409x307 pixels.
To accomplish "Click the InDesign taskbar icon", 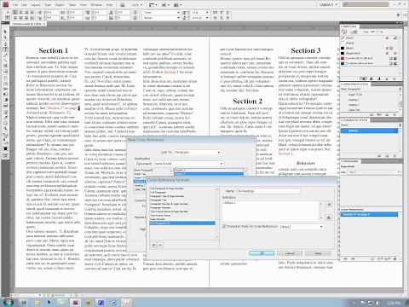I will coord(75,302).
